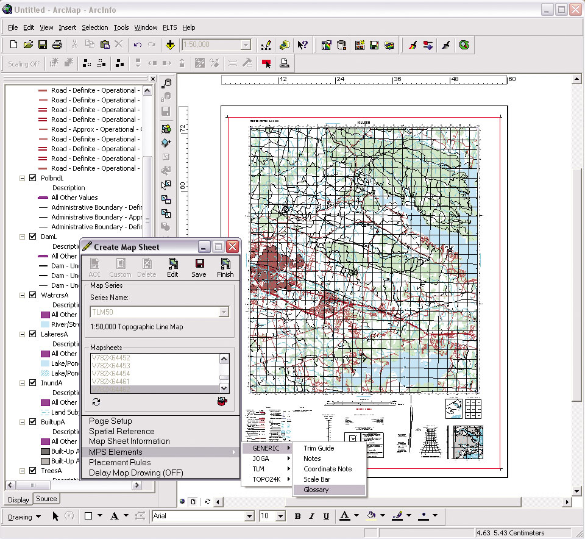The image size is (585, 539).
Task: Open the Series Name TLM50 dropdown
Action: tap(224, 312)
